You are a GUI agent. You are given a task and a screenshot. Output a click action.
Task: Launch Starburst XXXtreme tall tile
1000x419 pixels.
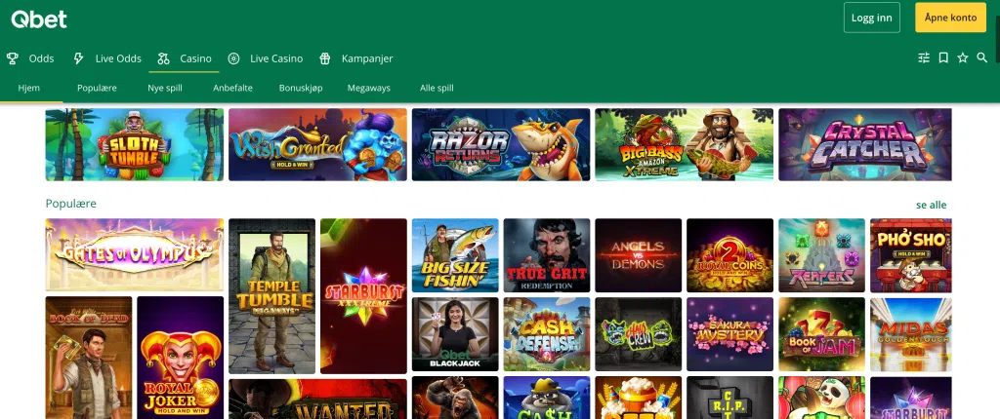tap(363, 296)
